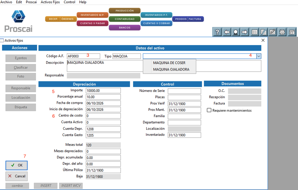Click the Código A.F. field
298x190 pixels.
click(x=83, y=56)
